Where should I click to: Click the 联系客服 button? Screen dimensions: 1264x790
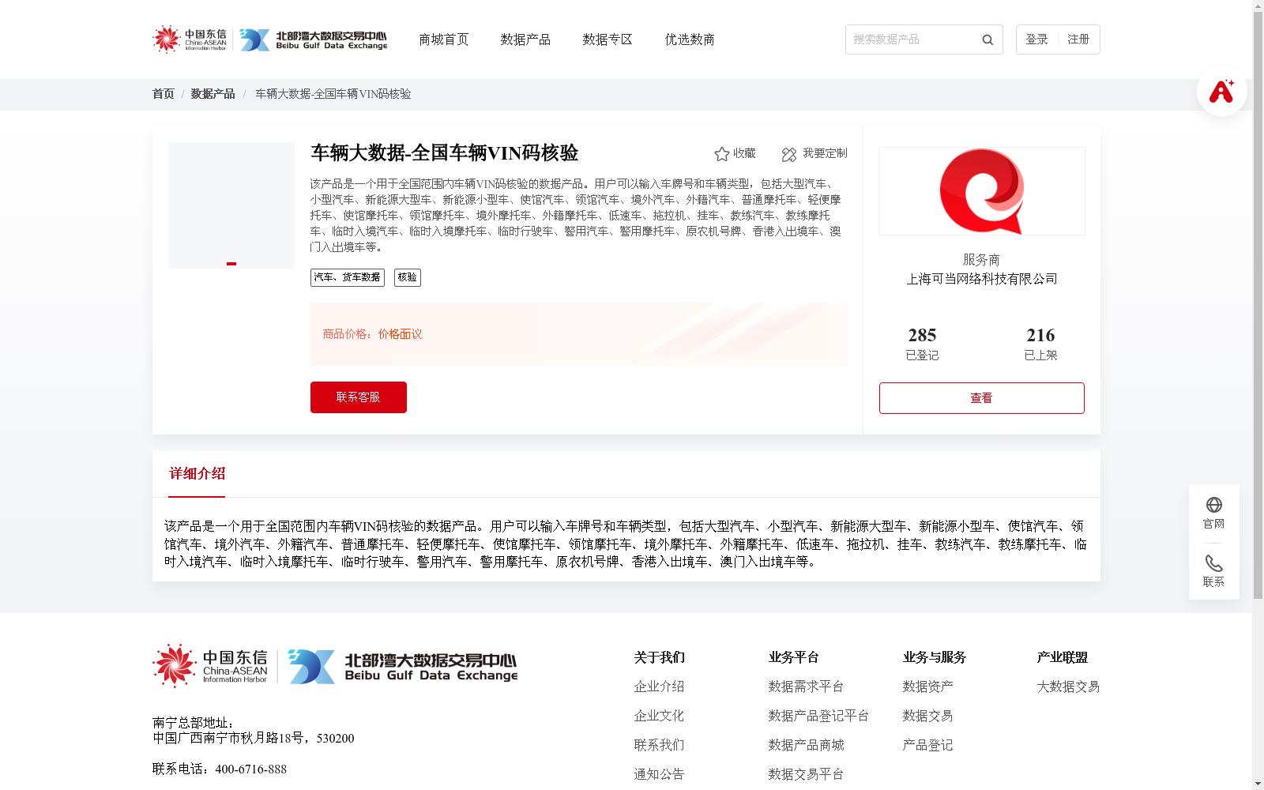tap(359, 397)
